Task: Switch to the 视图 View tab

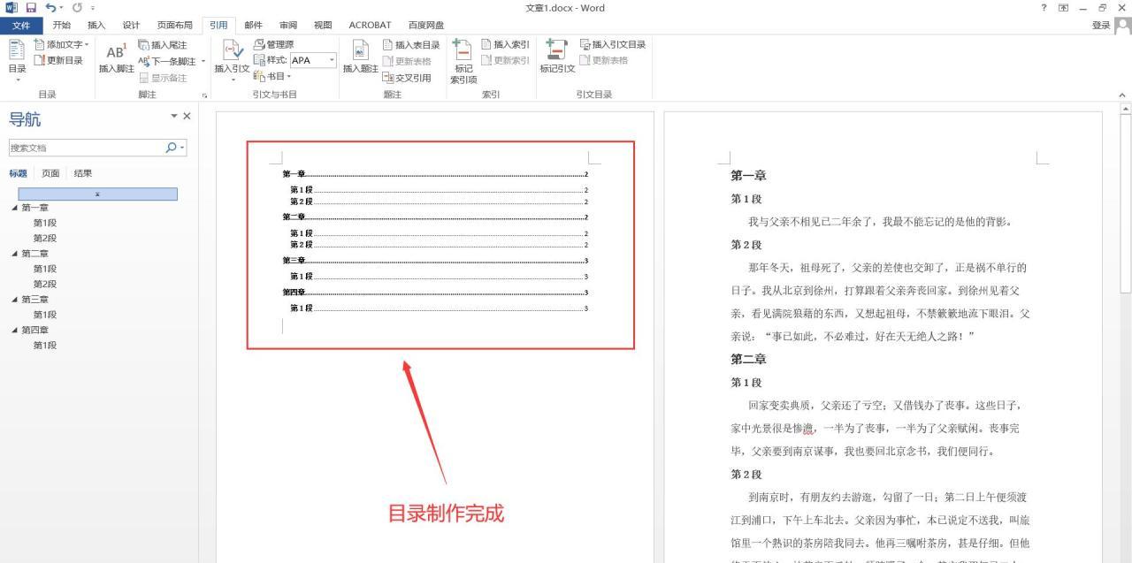Action: click(323, 25)
